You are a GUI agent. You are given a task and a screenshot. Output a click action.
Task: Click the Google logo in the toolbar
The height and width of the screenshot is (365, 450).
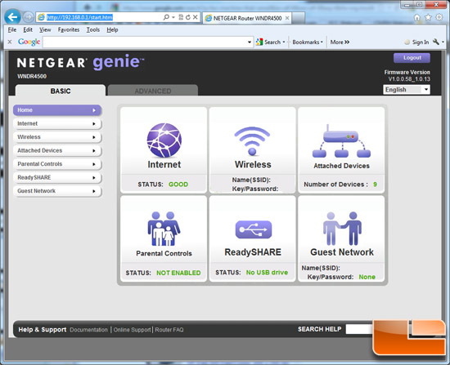click(x=29, y=42)
